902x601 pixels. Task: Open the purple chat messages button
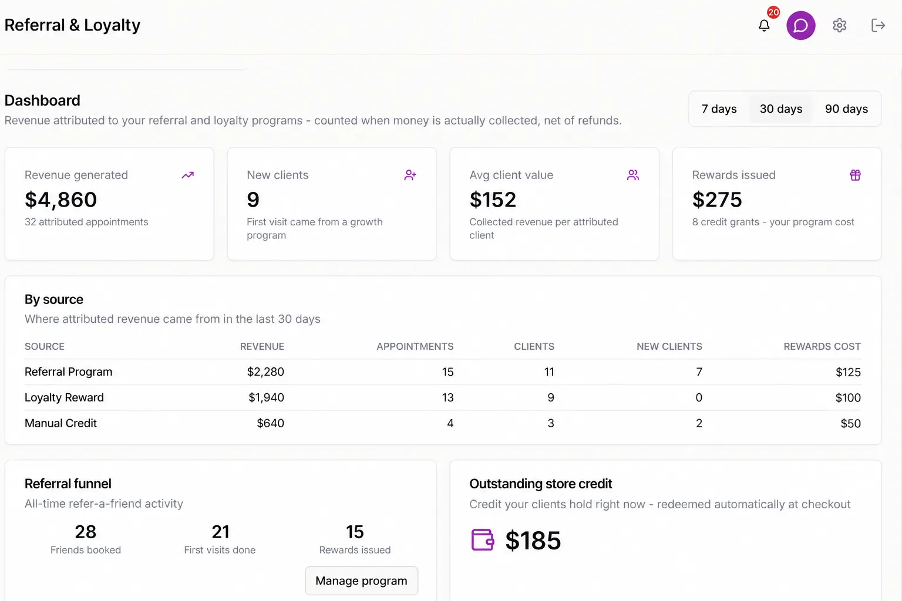pos(801,25)
